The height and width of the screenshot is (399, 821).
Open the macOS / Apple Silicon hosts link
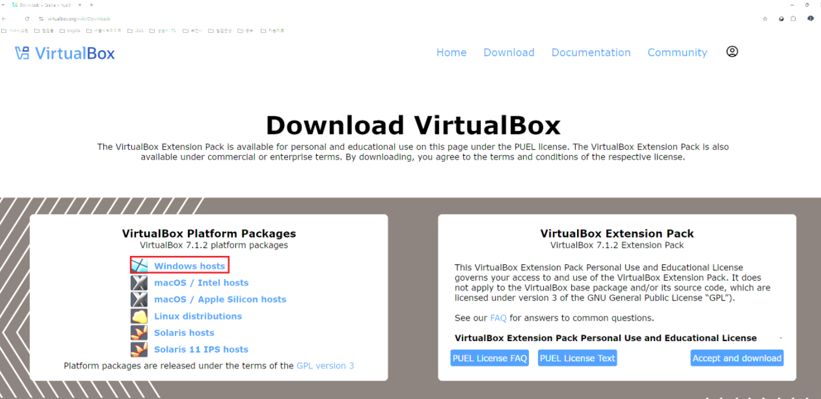coord(220,299)
